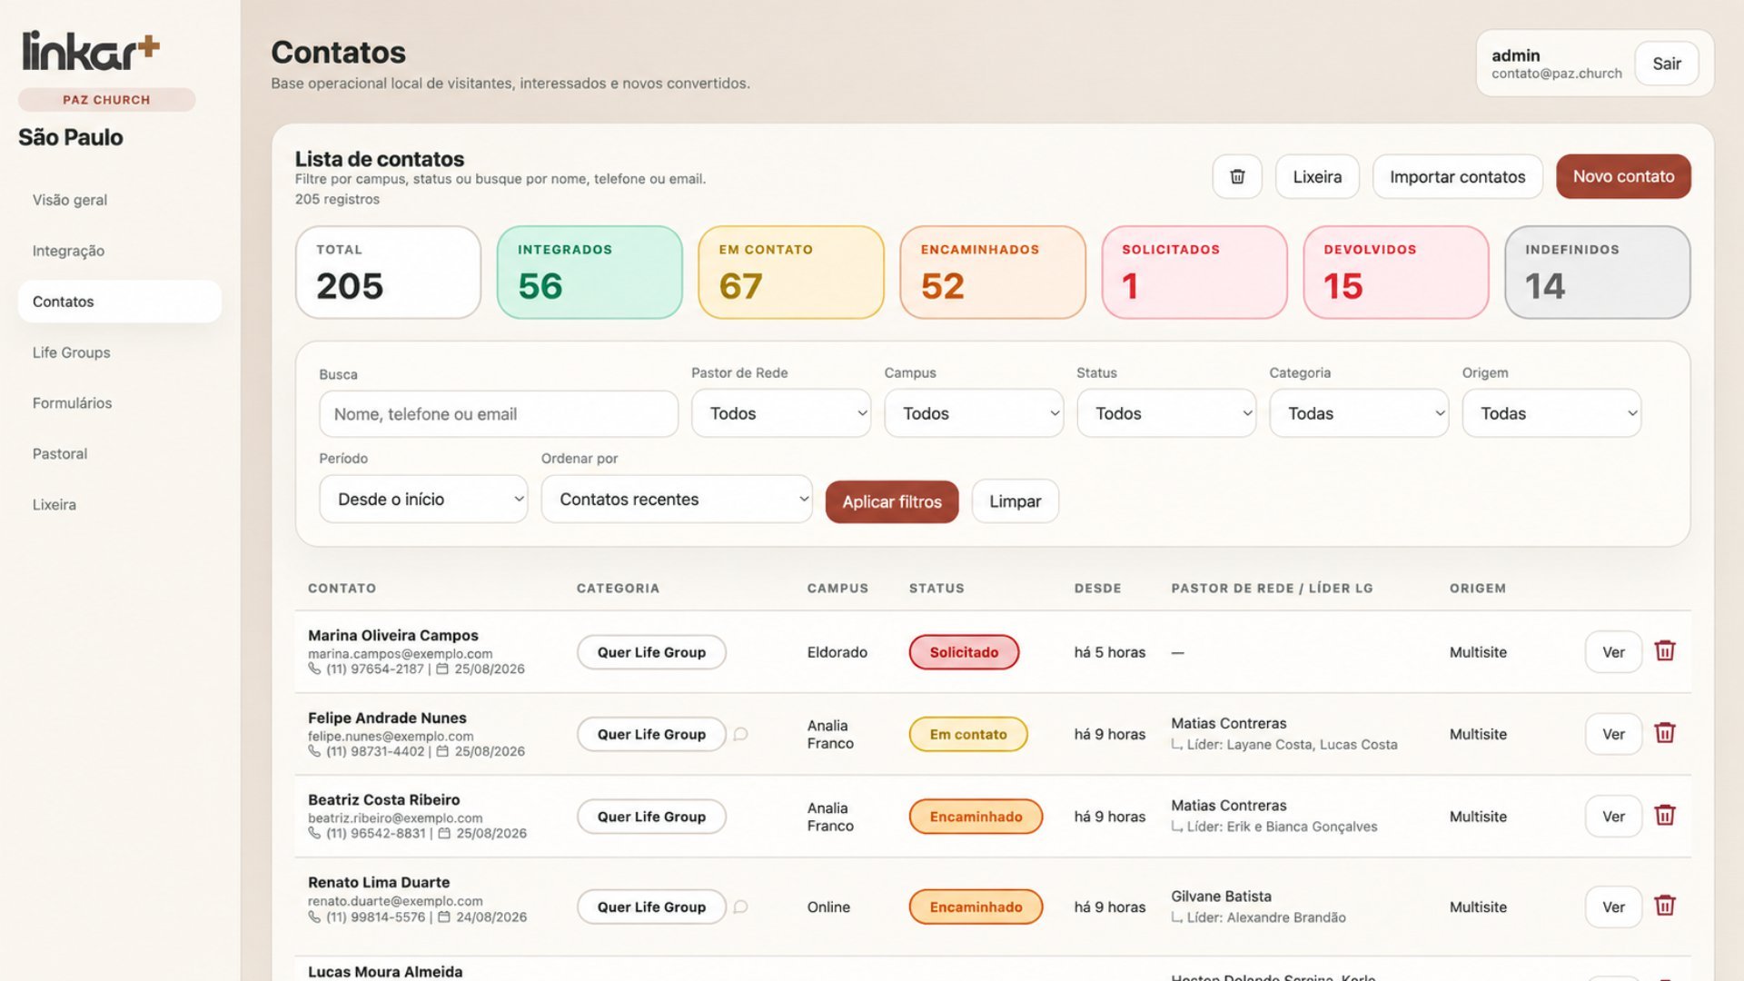
Task: Click the linkar+ logo
Action: point(91,50)
